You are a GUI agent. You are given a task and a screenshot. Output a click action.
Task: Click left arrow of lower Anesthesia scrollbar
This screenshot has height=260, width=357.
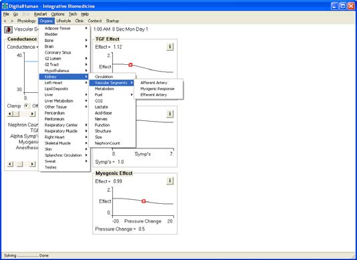(10, 164)
